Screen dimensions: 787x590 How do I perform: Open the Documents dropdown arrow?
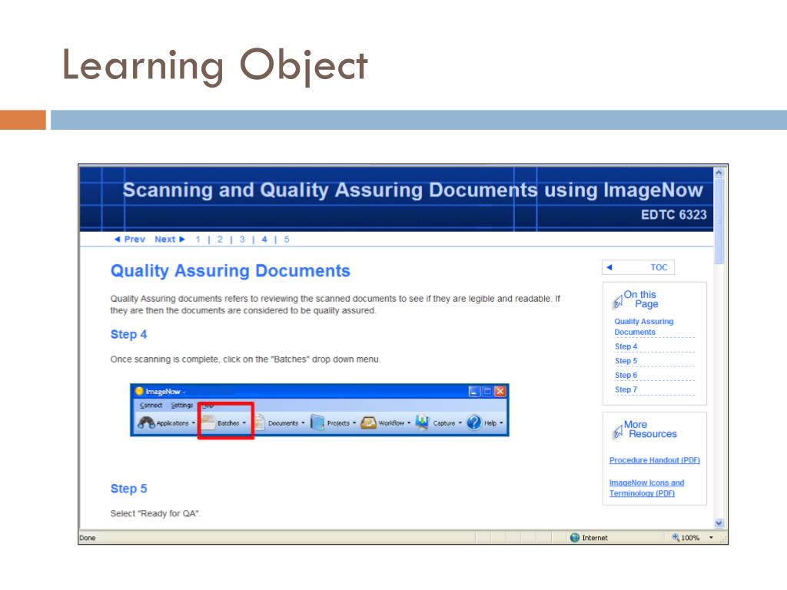click(303, 423)
